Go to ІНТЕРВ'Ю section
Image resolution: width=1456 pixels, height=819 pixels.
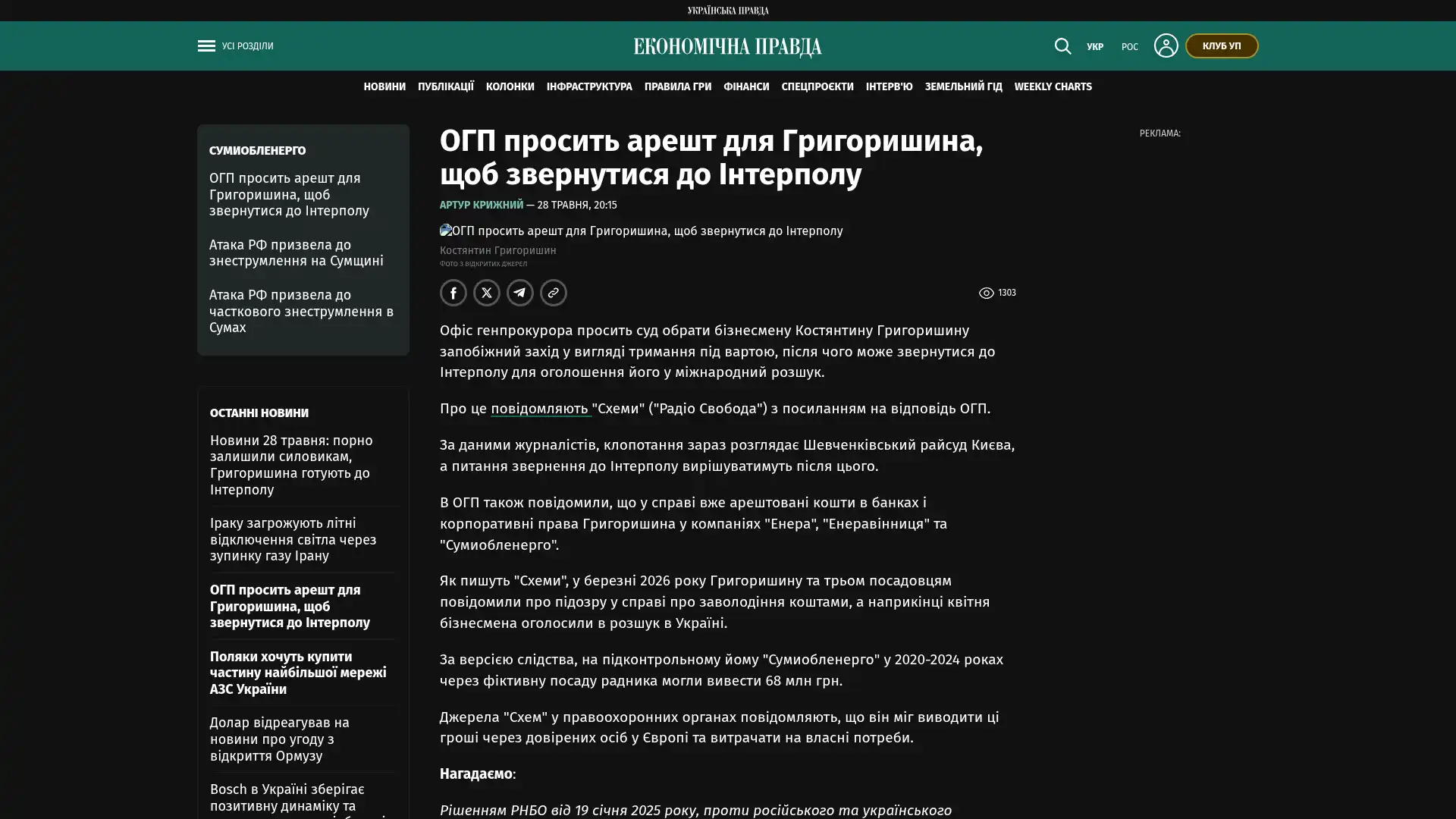point(890,87)
